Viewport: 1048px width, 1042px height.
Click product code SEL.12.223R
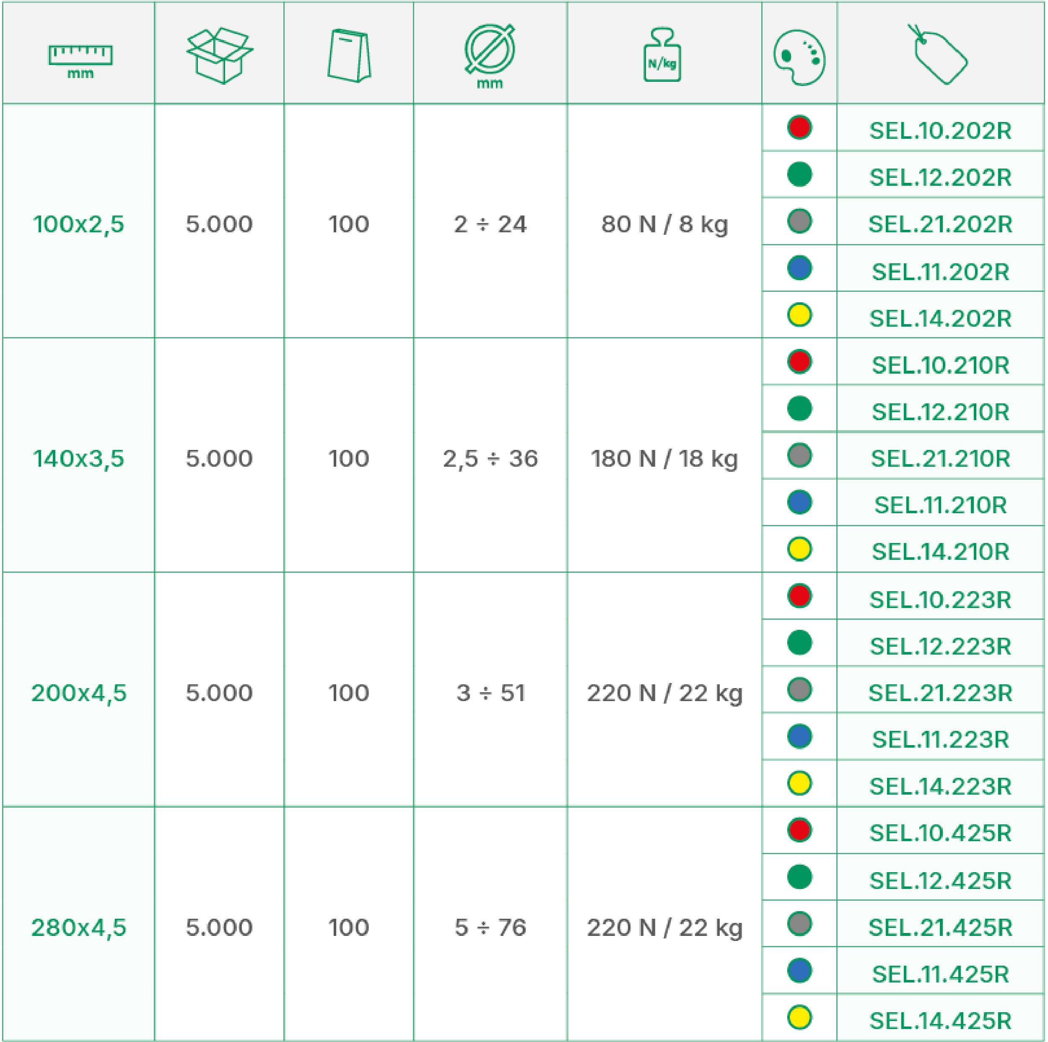pos(940,646)
